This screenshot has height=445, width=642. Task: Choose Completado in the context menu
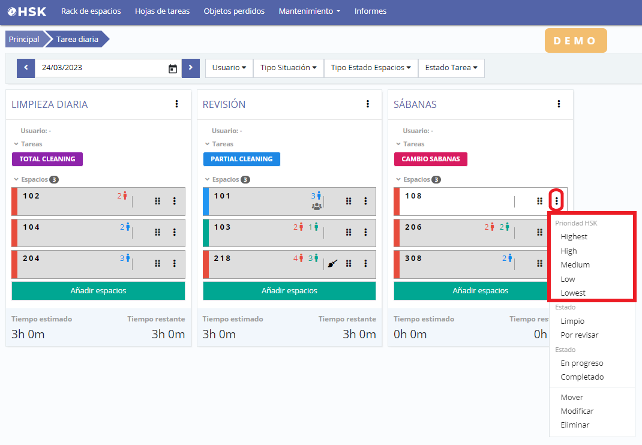click(582, 377)
